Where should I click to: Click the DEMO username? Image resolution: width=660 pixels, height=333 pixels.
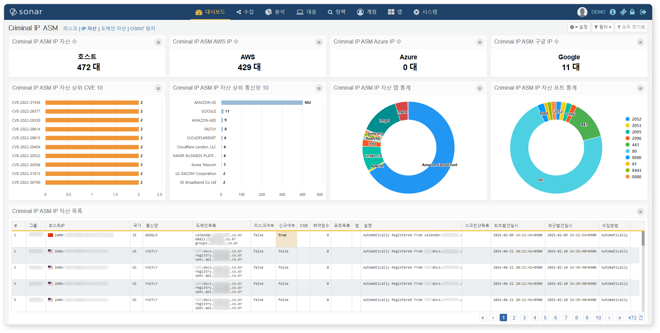click(x=598, y=12)
